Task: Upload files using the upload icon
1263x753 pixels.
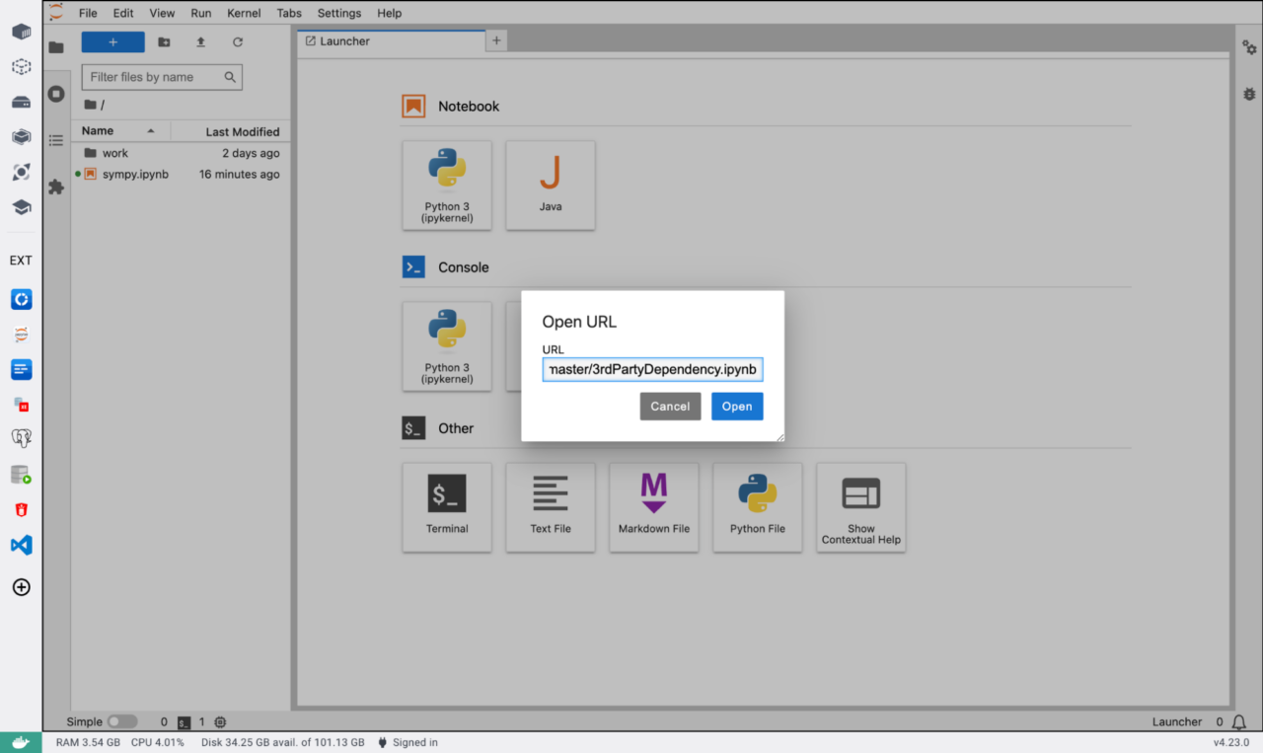Action: (199, 41)
